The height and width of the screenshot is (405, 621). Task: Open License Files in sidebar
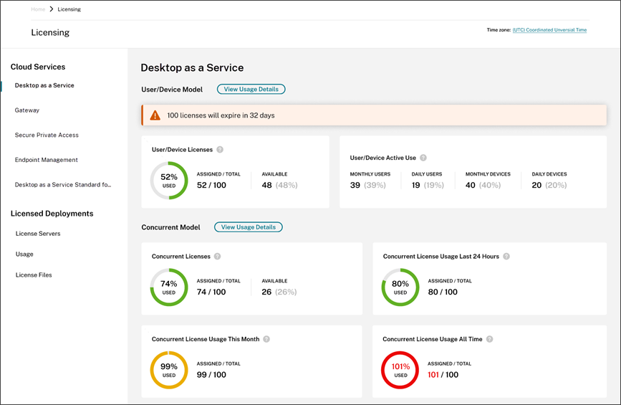[x=34, y=275]
